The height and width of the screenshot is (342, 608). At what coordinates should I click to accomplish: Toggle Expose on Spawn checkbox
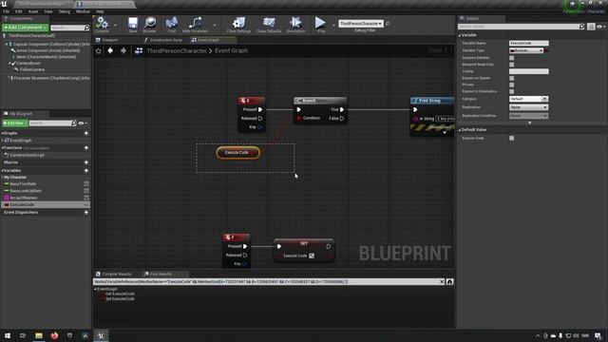coord(512,78)
